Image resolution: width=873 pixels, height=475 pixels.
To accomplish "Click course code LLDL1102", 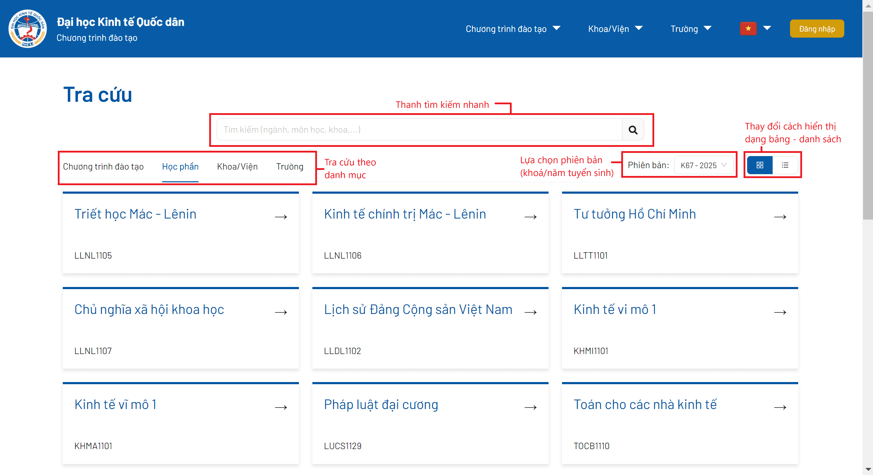I will (x=343, y=351).
